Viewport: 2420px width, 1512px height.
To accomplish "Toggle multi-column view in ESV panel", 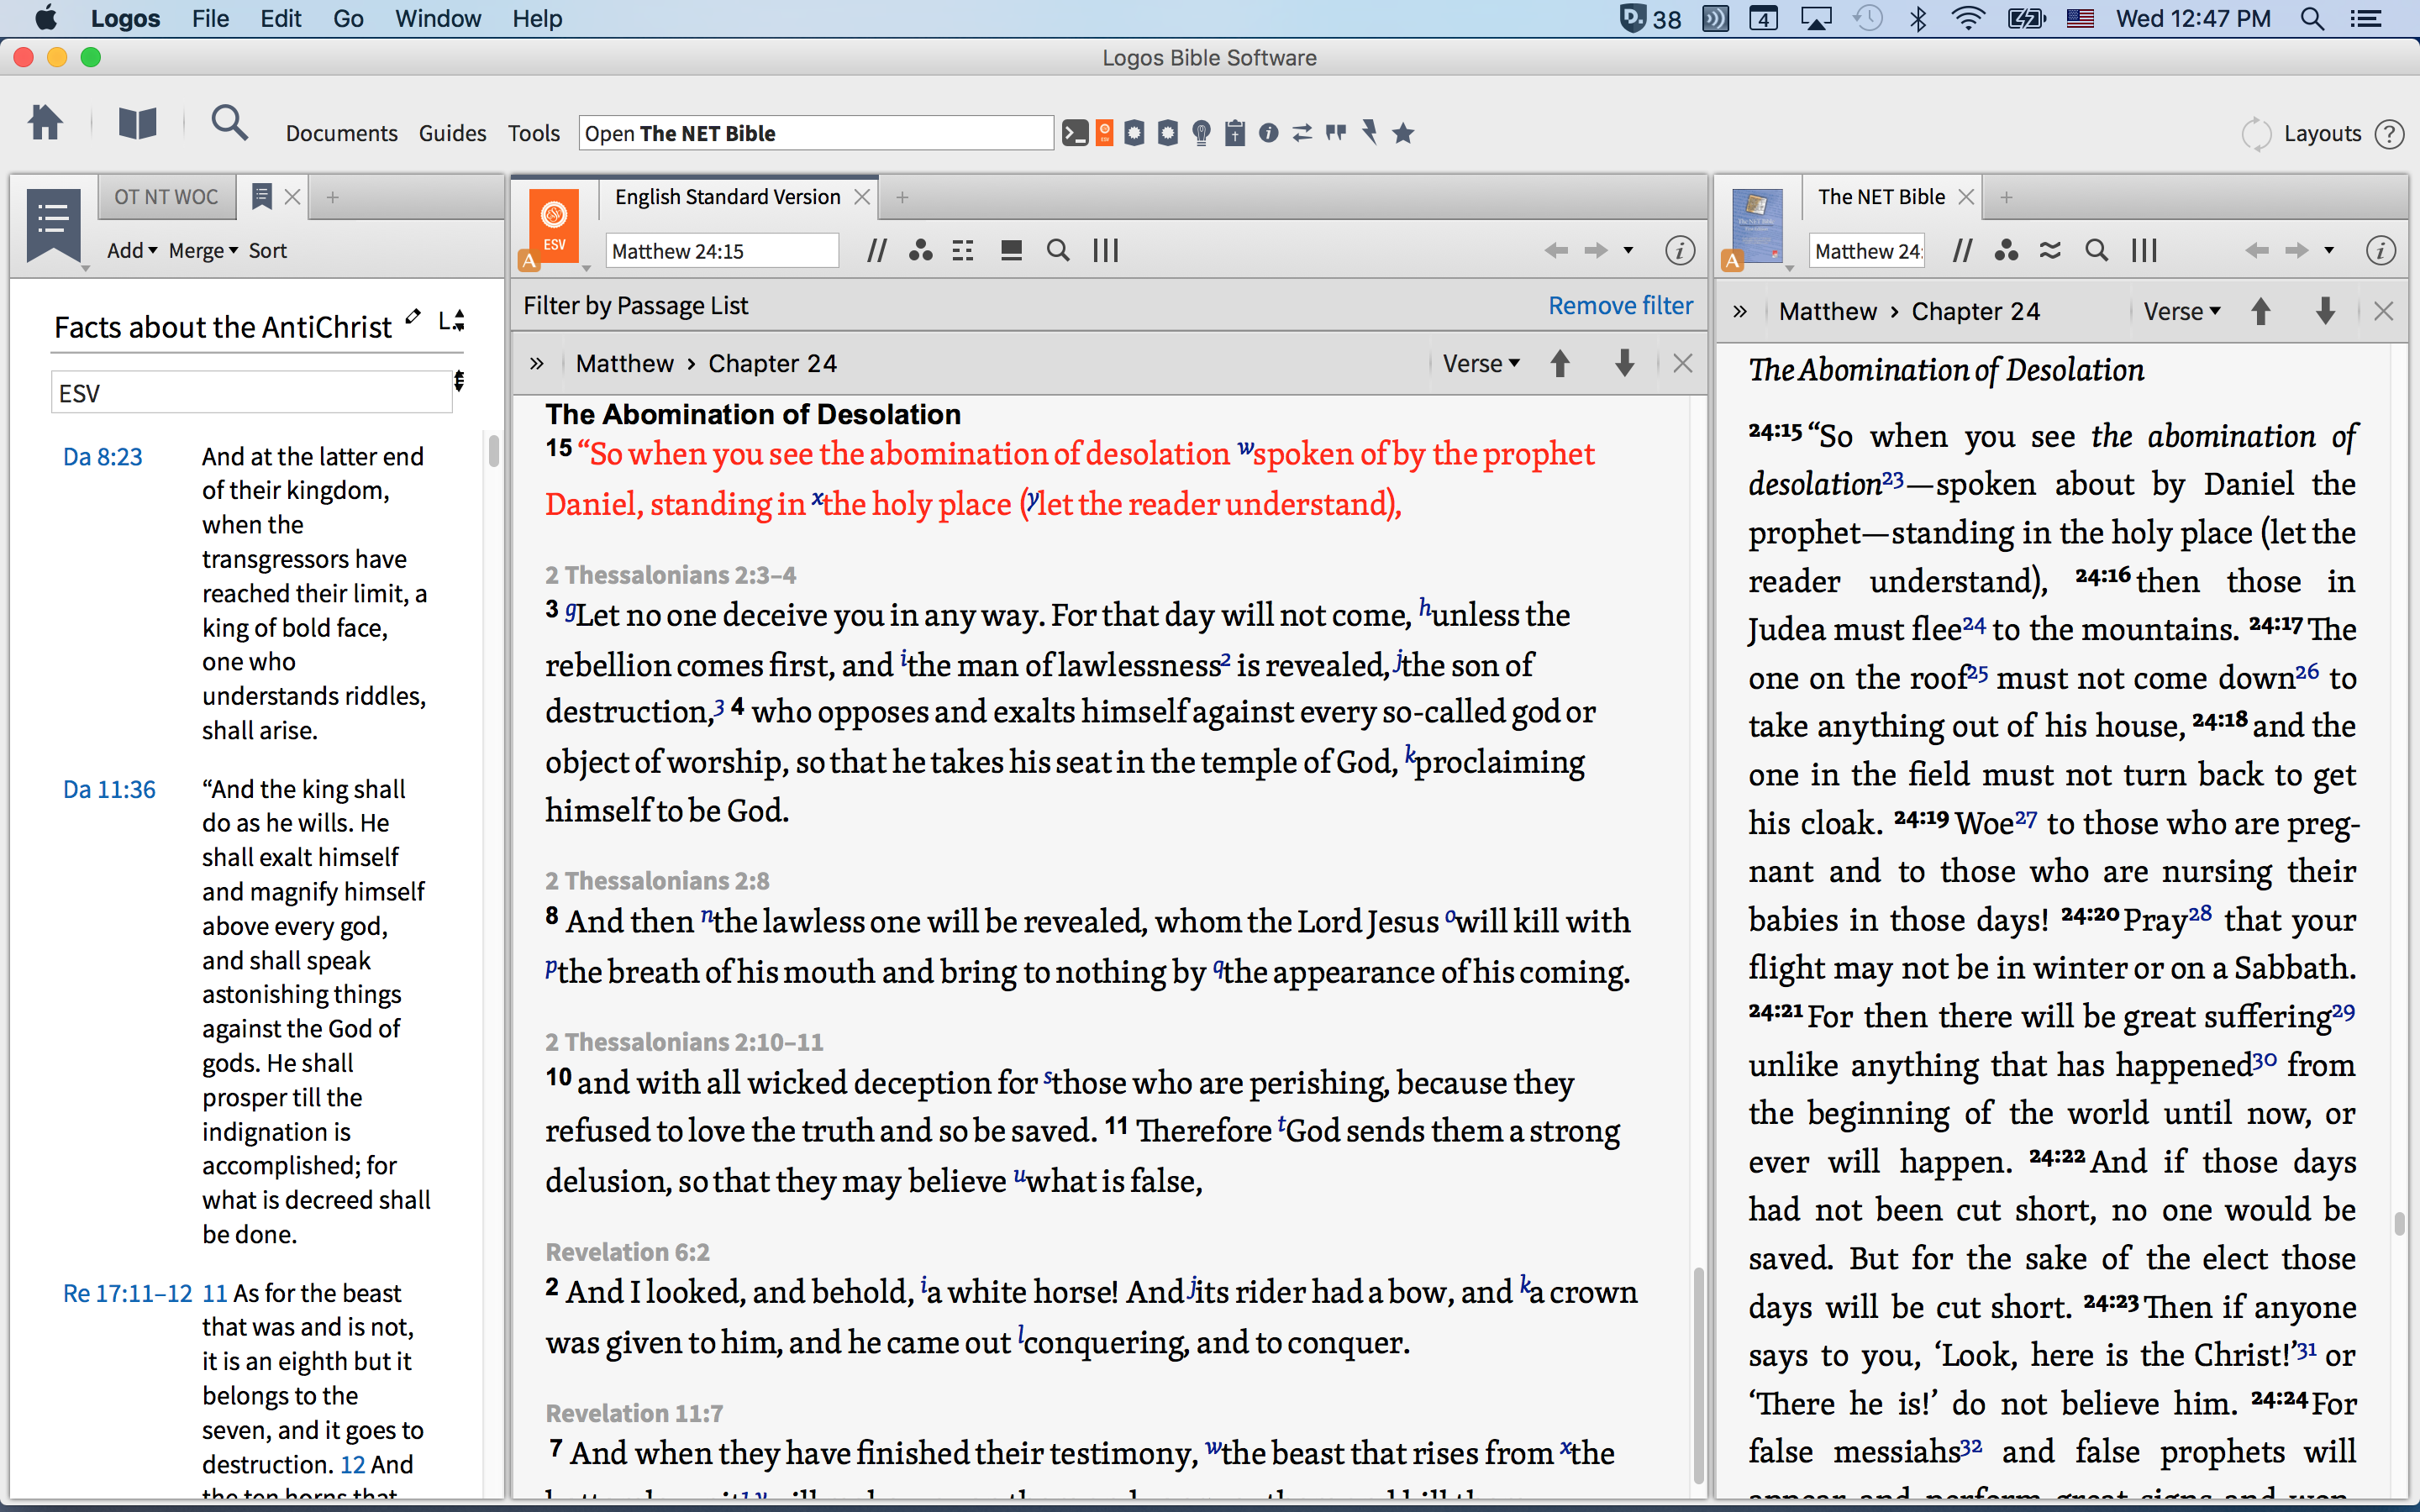I will pos(1105,251).
